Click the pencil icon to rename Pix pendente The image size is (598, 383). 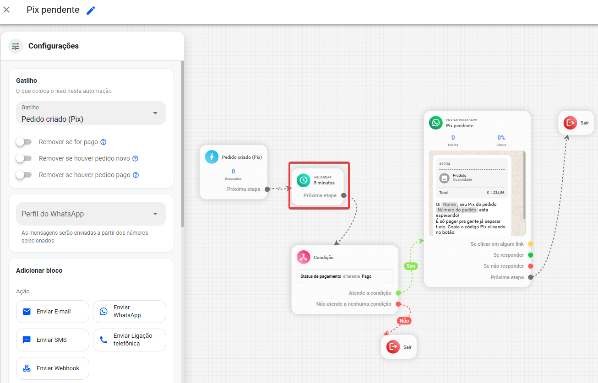point(91,10)
